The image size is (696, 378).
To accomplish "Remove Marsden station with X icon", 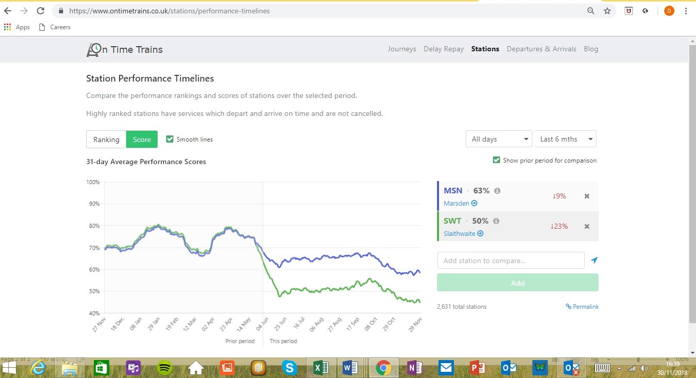I will point(587,196).
